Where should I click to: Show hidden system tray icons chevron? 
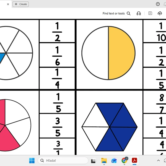[x=158, y=160]
